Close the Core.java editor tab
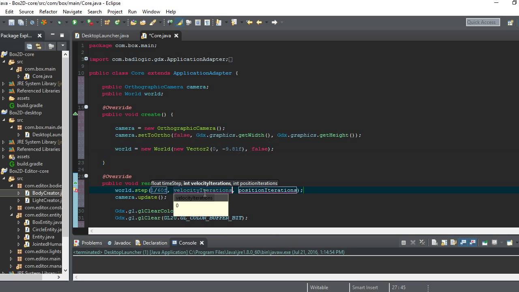The image size is (519, 292). (x=176, y=36)
